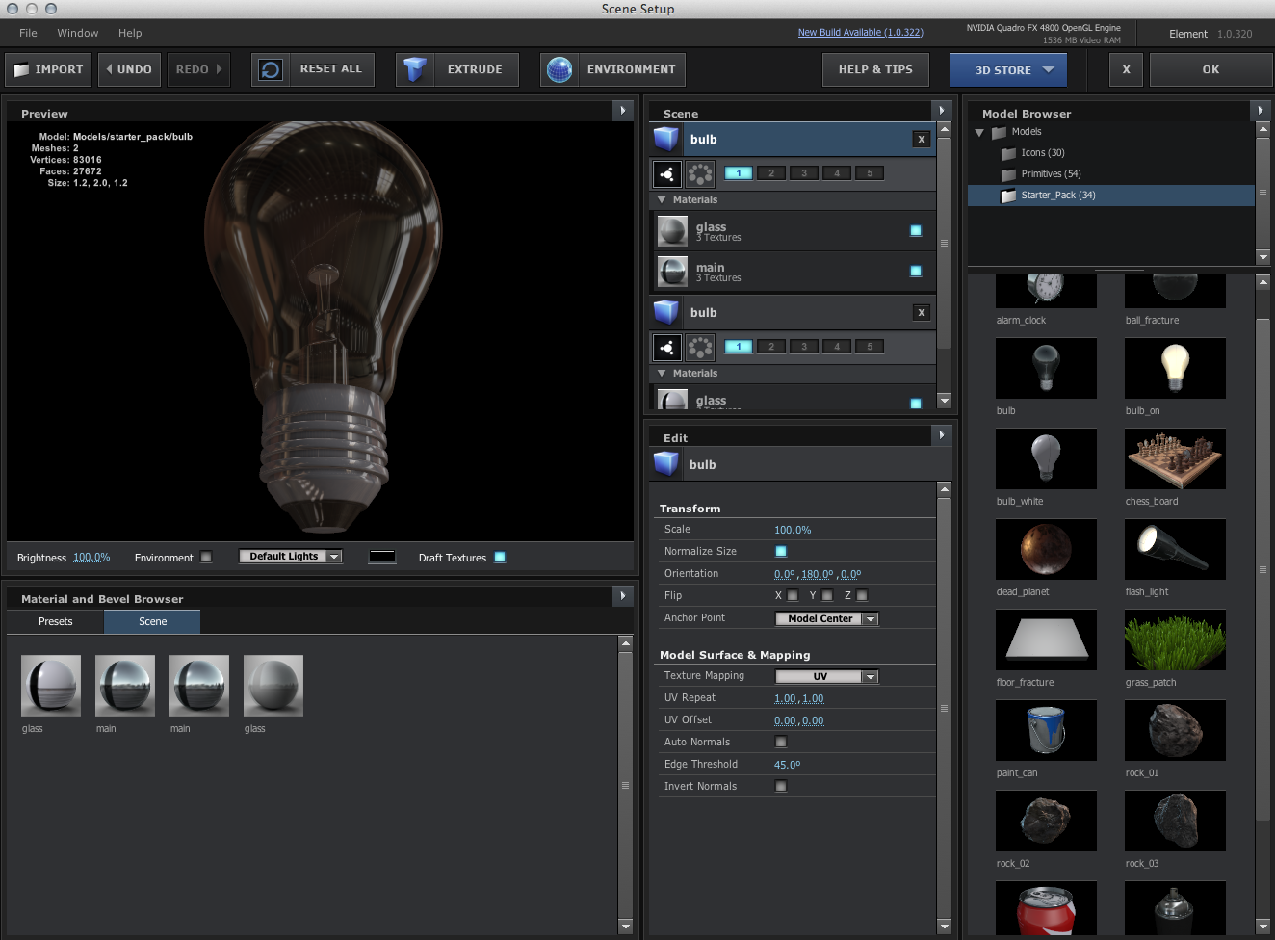Toggle visibility of the main material
This screenshot has width=1275, height=940.
916,271
